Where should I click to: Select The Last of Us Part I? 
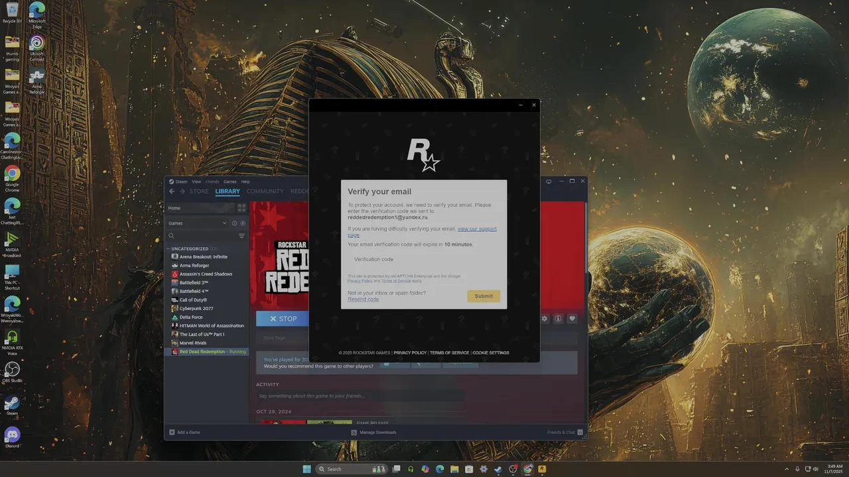(206, 334)
